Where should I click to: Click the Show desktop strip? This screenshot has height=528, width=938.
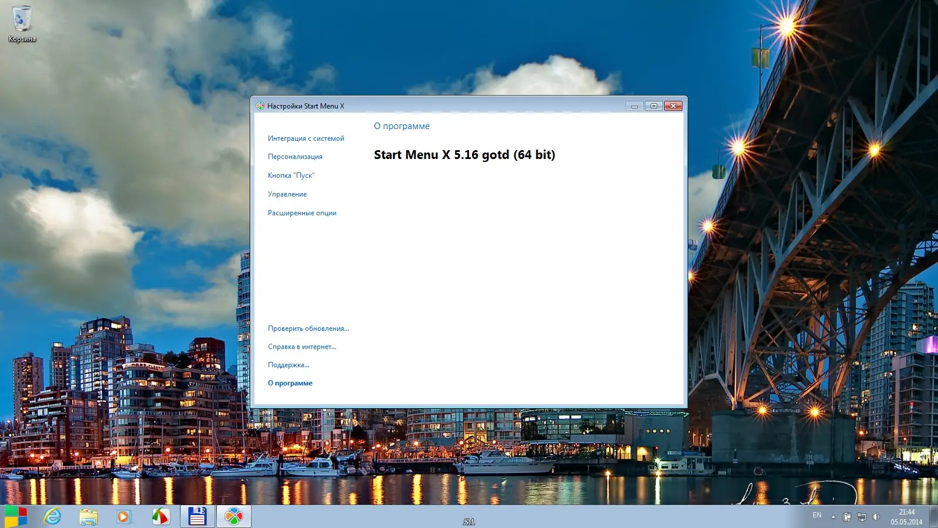(x=934, y=517)
